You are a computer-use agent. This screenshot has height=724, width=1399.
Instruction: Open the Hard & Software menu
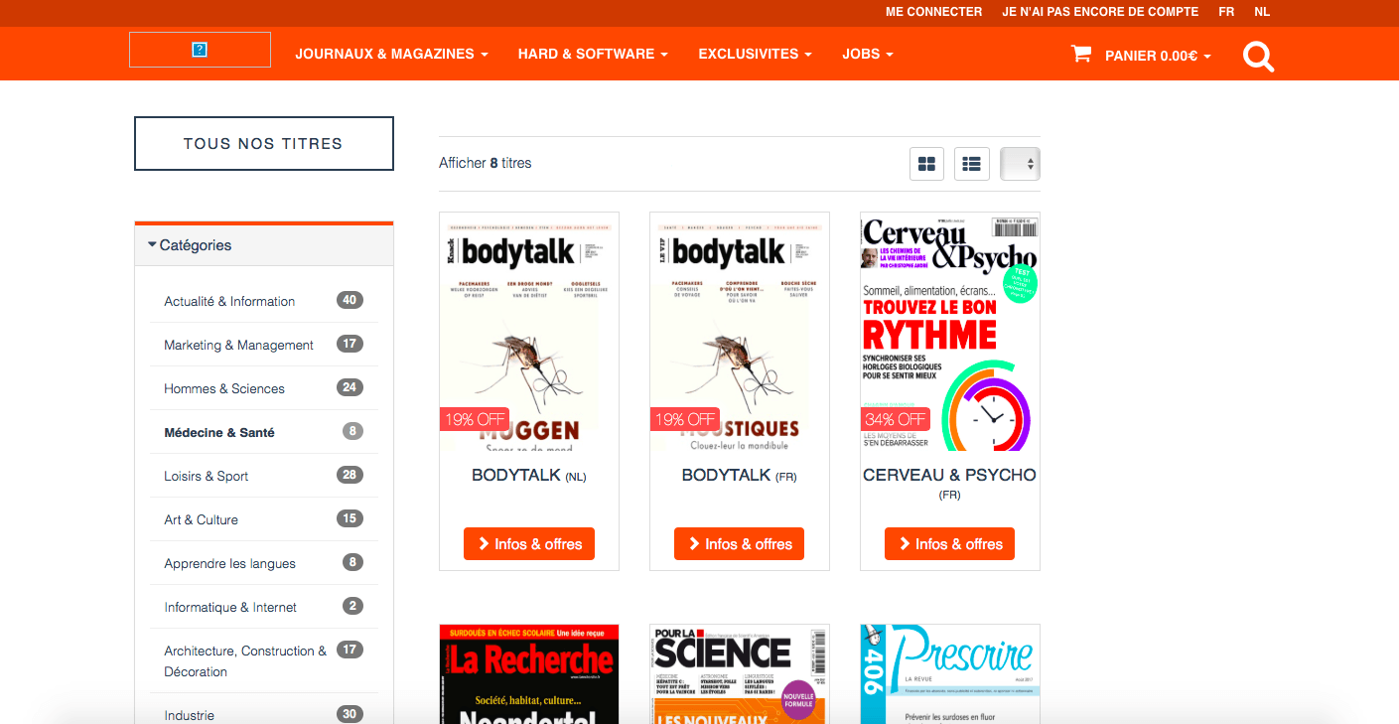(x=592, y=54)
